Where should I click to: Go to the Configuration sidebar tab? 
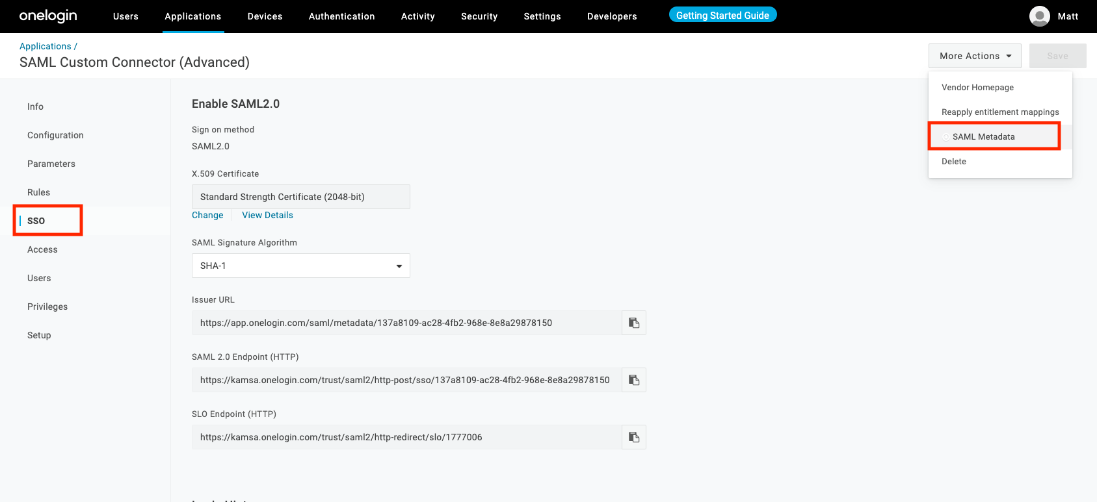click(x=55, y=135)
